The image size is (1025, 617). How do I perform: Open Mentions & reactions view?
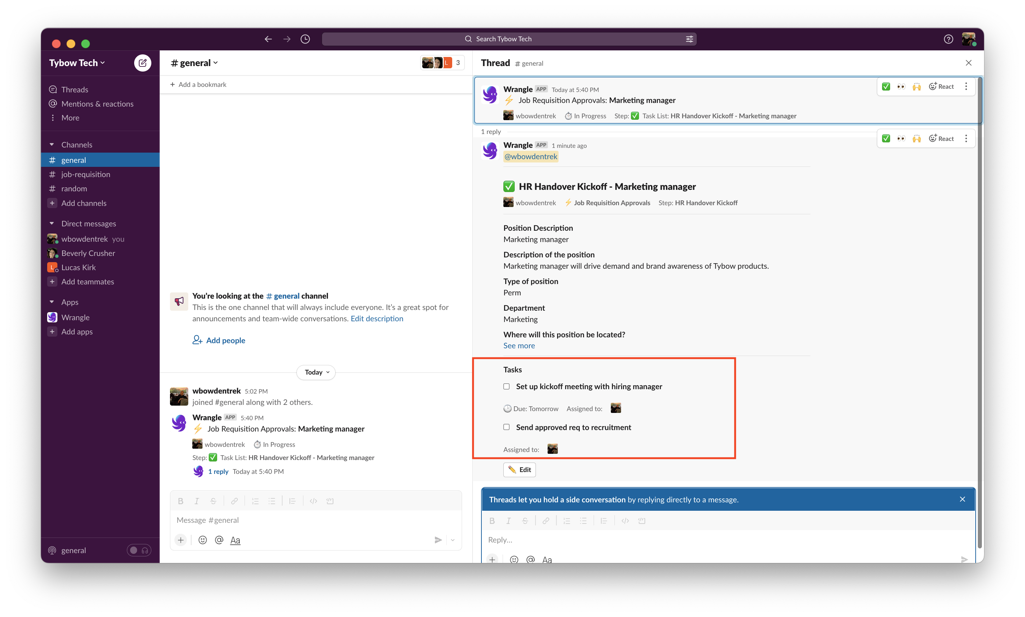tap(97, 104)
